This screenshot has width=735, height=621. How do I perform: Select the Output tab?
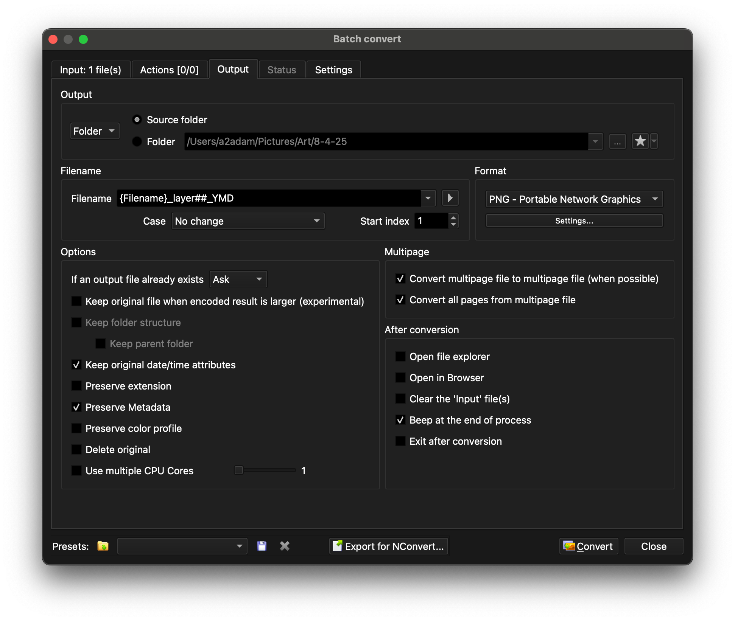[233, 69]
